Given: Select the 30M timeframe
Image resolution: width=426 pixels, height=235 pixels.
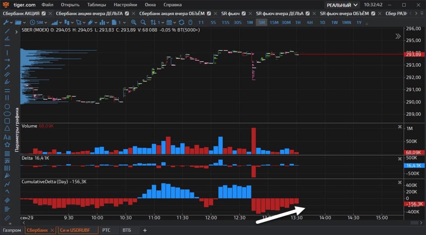Looking at the screenshot, I should coord(286,22).
